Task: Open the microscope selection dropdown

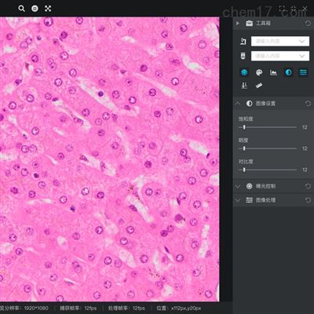Action: [280, 41]
